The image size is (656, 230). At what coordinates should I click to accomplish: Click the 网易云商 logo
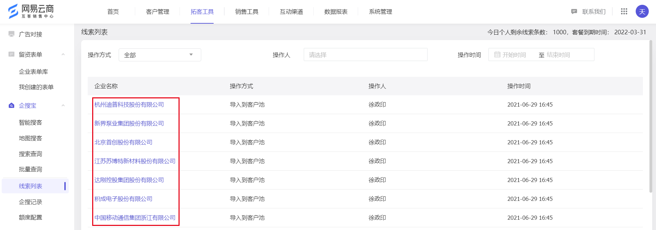31,11
